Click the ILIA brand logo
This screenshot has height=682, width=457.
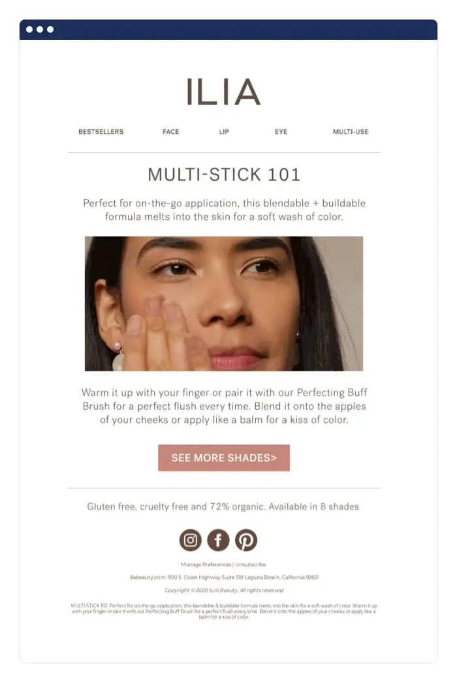pyautogui.click(x=223, y=92)
